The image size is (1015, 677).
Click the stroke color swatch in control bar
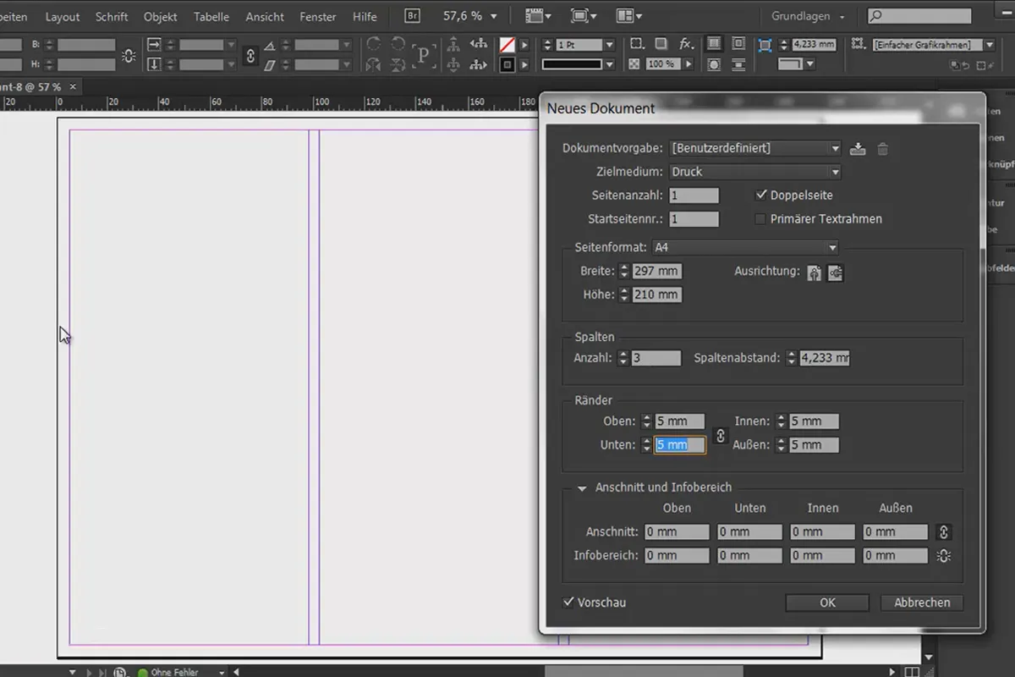point(507,64)
